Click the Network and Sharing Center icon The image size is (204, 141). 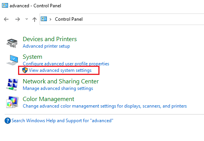click(x=12, y=85)
